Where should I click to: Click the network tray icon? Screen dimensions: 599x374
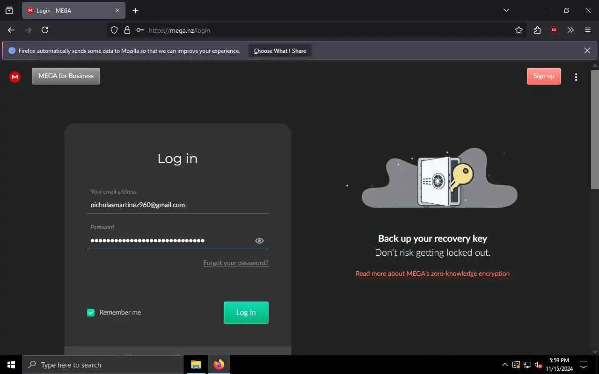[x=527, y=365]
